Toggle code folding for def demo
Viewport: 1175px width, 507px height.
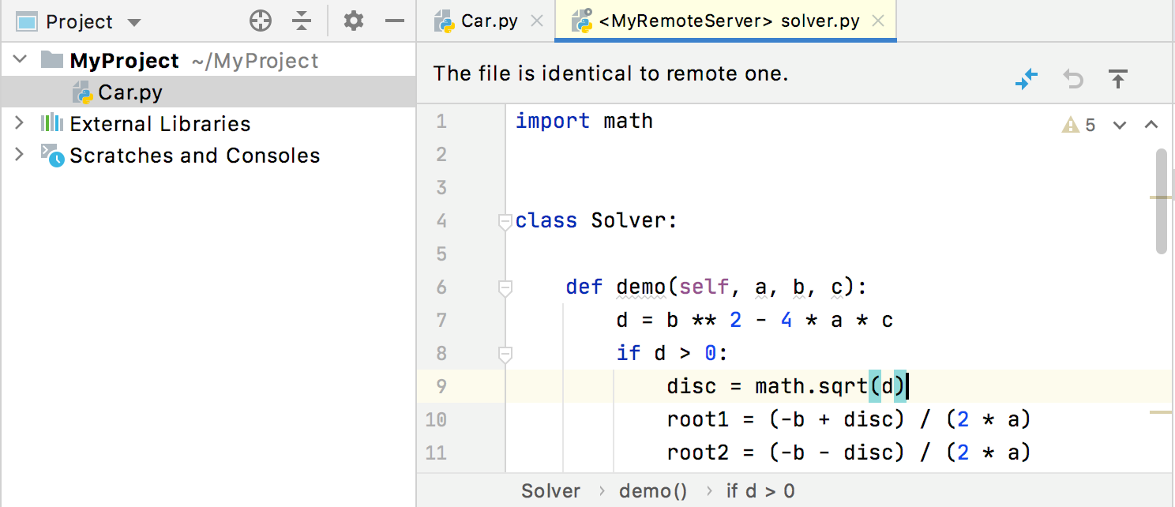pyautogui.click(x=505, y=288)
